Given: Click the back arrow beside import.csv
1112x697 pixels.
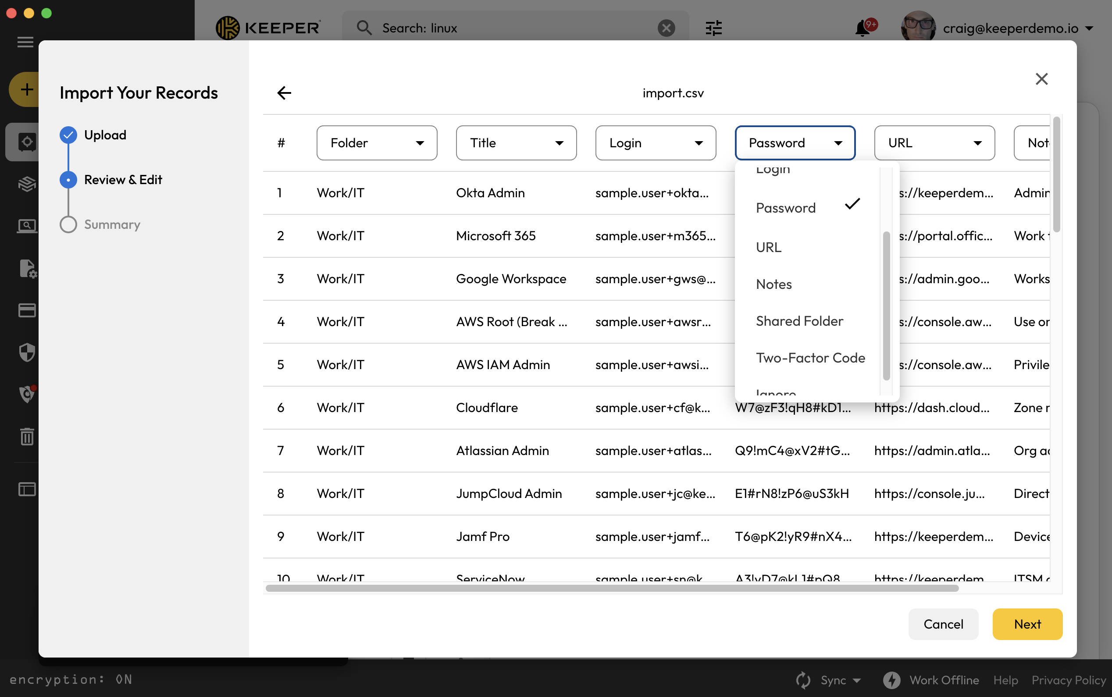Looking at the screenshot, I should click(284, 92).
